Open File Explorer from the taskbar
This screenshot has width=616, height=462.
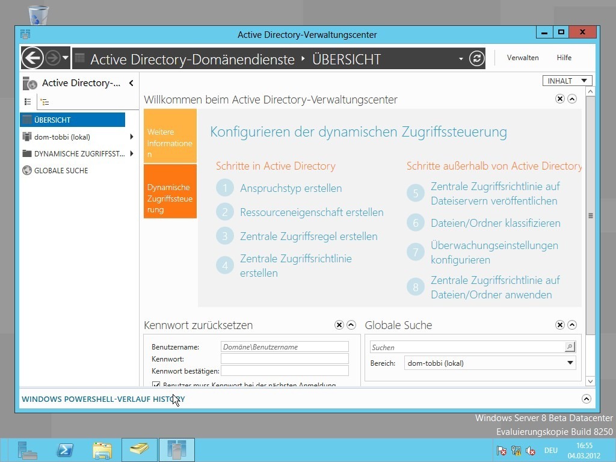click(x=102, y=450)
